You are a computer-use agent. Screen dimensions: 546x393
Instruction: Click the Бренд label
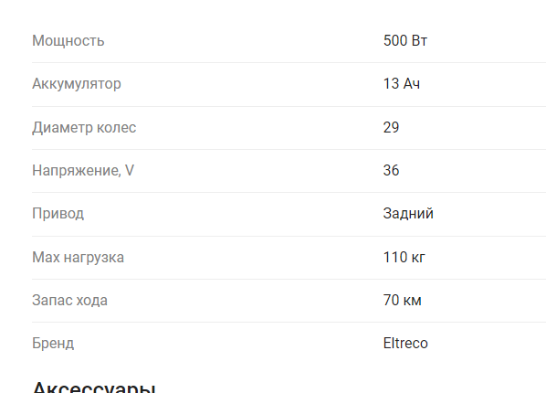coord(53,344)
